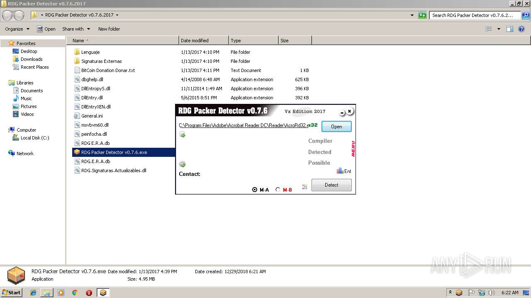Open the Music library
The width and height of the screenshot is (531, 298).
(26, 99)
